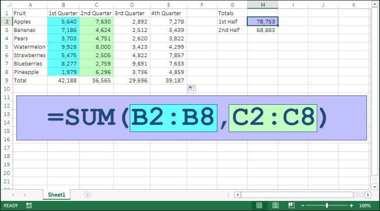Screen dimensions: 380x211
Task: Select column C header
Action: (x=96, y=5)
